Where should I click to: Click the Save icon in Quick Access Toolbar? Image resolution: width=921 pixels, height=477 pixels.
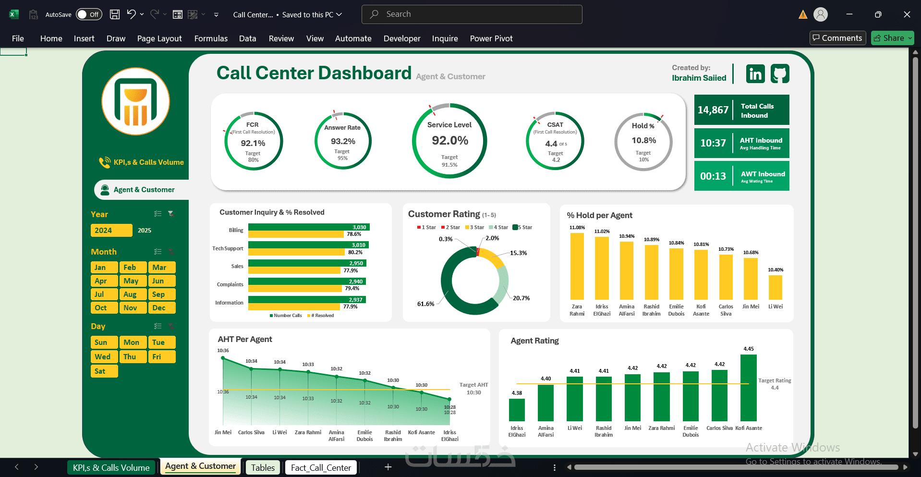115,14
